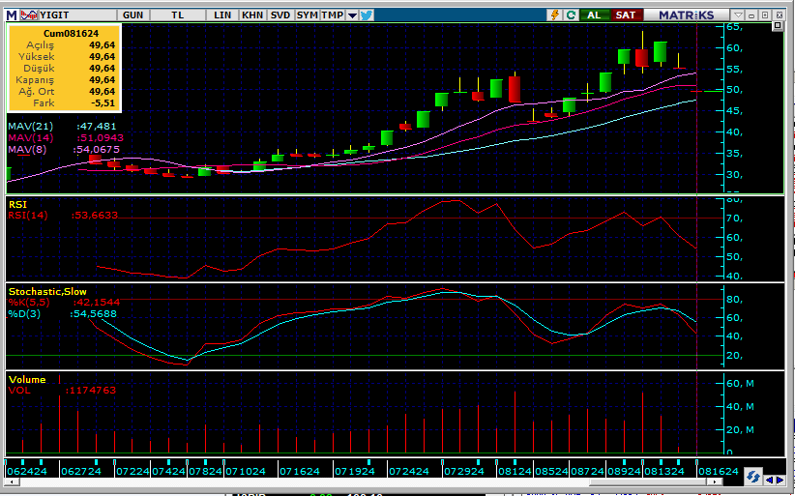Open the GUN period selector
795x496 pixels.
(133, 15)
